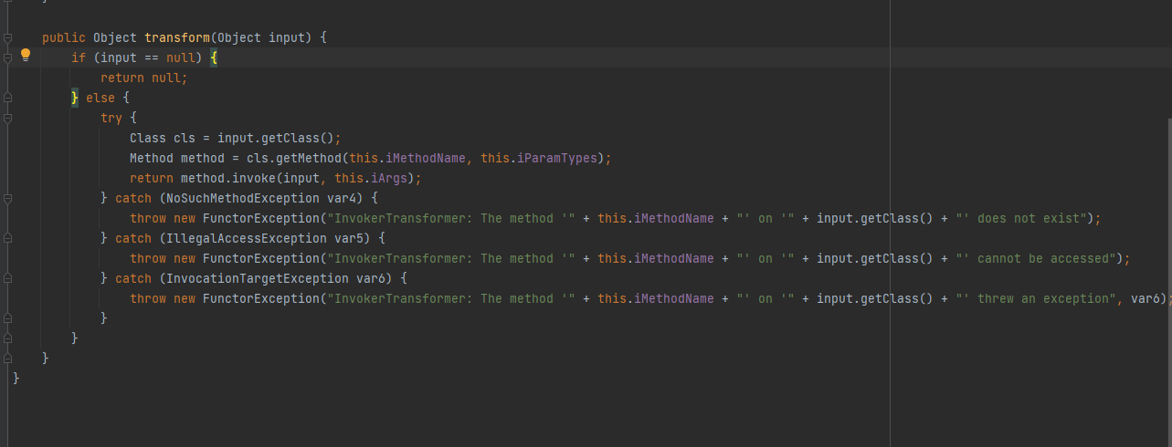Click the yellow lightbulb intention icon

click(26, 56)
